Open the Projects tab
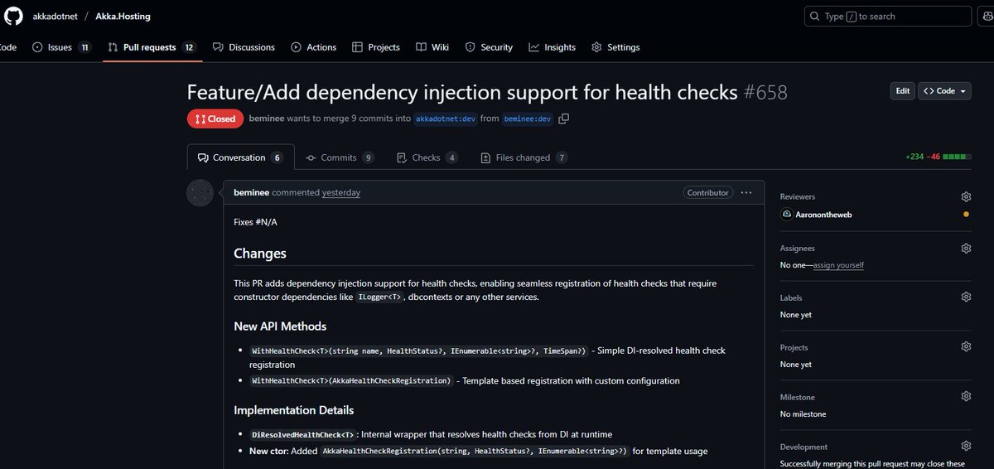The image size is (994, 469). (x=375, y=47)
